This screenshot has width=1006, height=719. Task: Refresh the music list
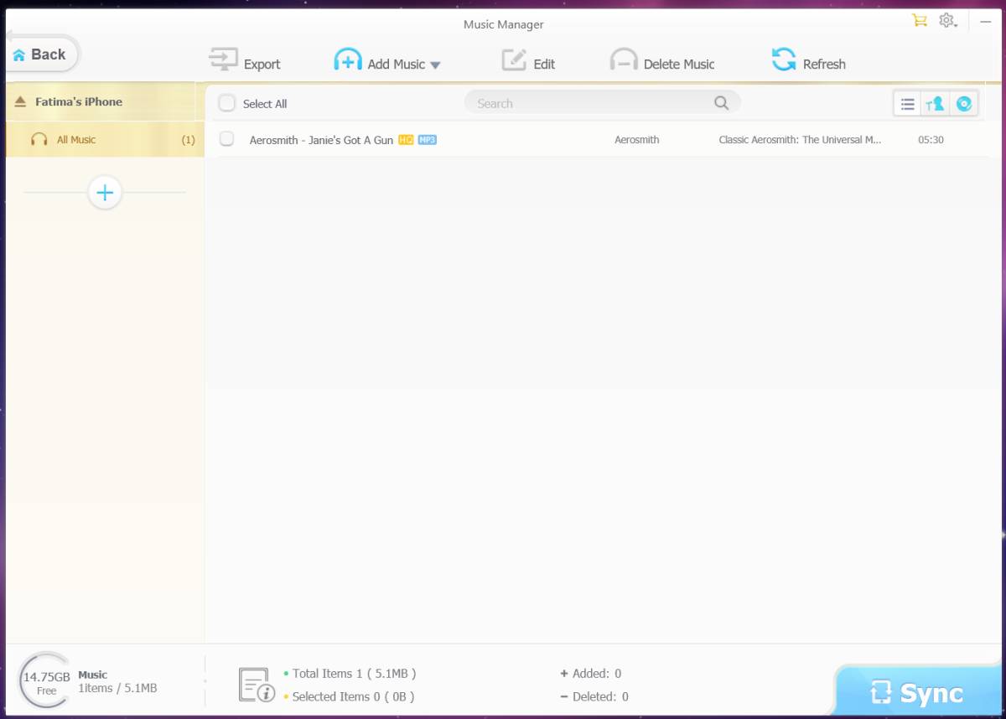808,61
